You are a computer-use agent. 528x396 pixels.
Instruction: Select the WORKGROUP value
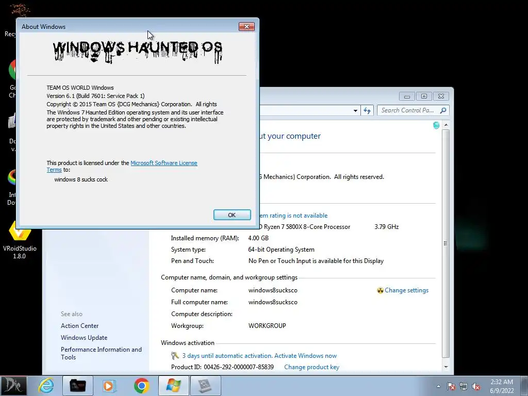[267, 326]
